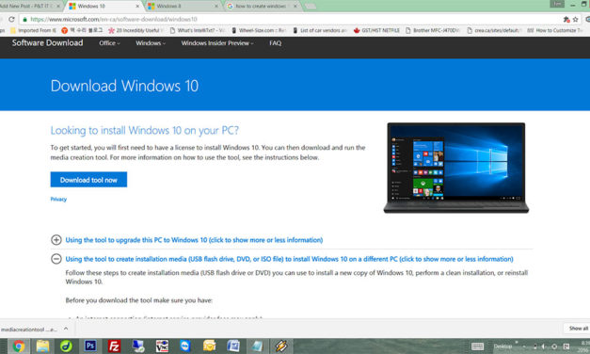Open the Imported From IE bookmarks folder
This screenshot has width=590, height=354.
[34, 30]
